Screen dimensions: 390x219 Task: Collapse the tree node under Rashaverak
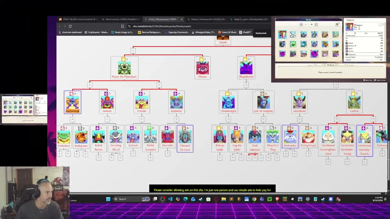73,119
